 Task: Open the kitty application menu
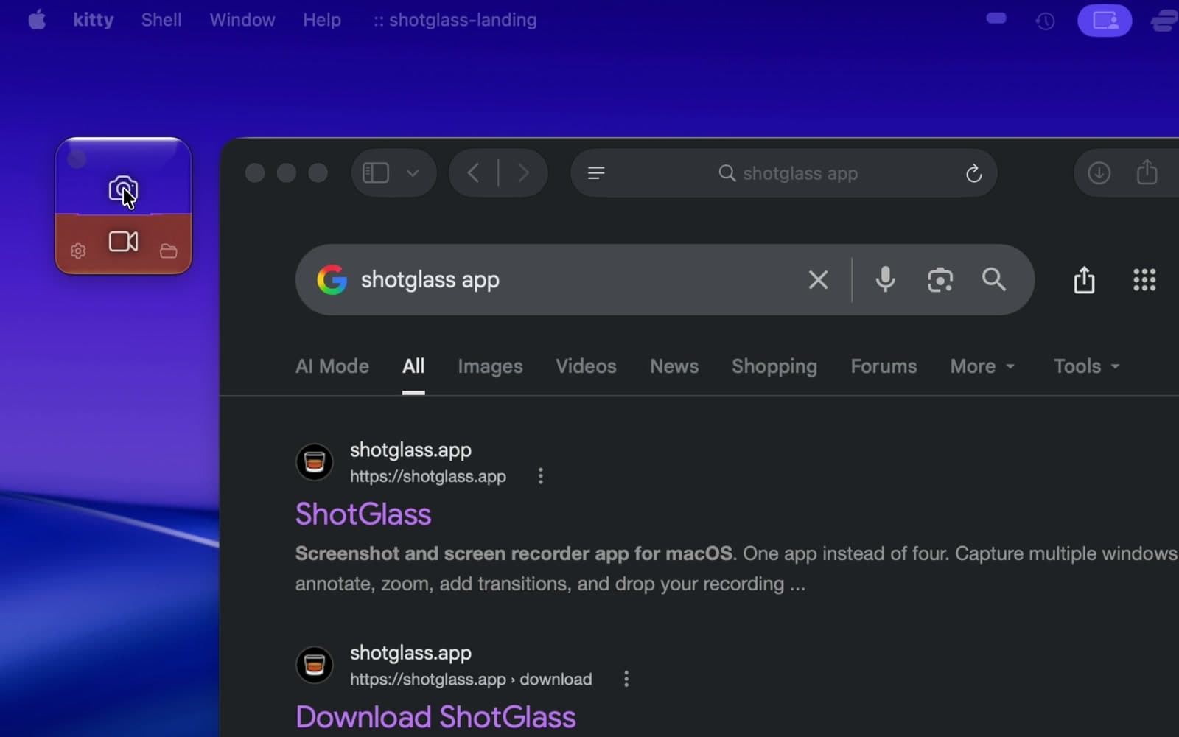tap(94, 20)
